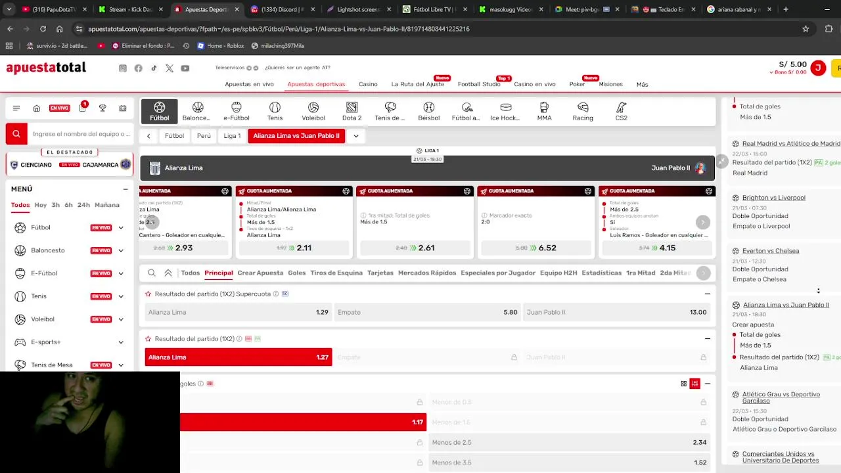
Task: Expand the E-sports+ item in sidebar menu
Action: coord(121,342)
